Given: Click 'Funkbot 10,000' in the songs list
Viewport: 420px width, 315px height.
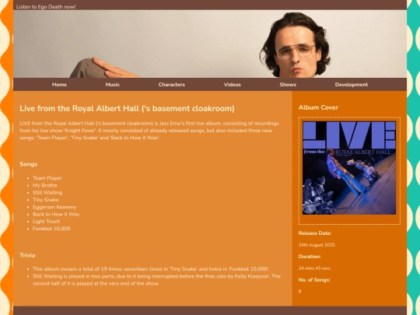Looking at the screenshot, I should (51, 229).
